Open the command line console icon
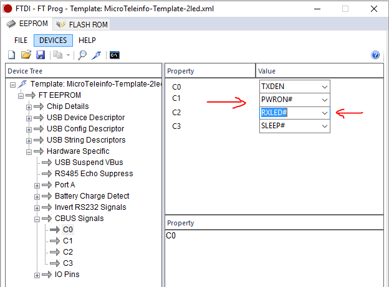389x287 pixels. tap(115, 55)
